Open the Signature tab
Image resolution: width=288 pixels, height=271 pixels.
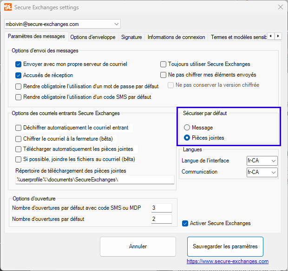[x=131, y=37]
